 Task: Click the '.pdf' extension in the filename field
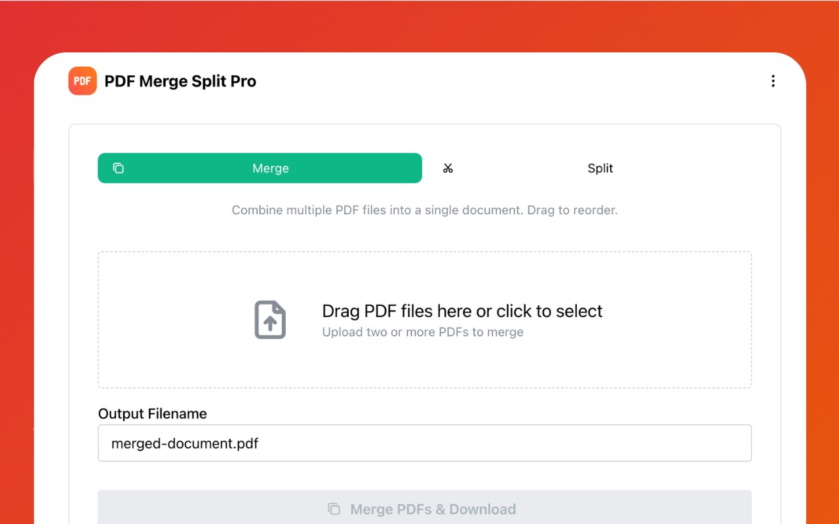(x=246, y=443)
